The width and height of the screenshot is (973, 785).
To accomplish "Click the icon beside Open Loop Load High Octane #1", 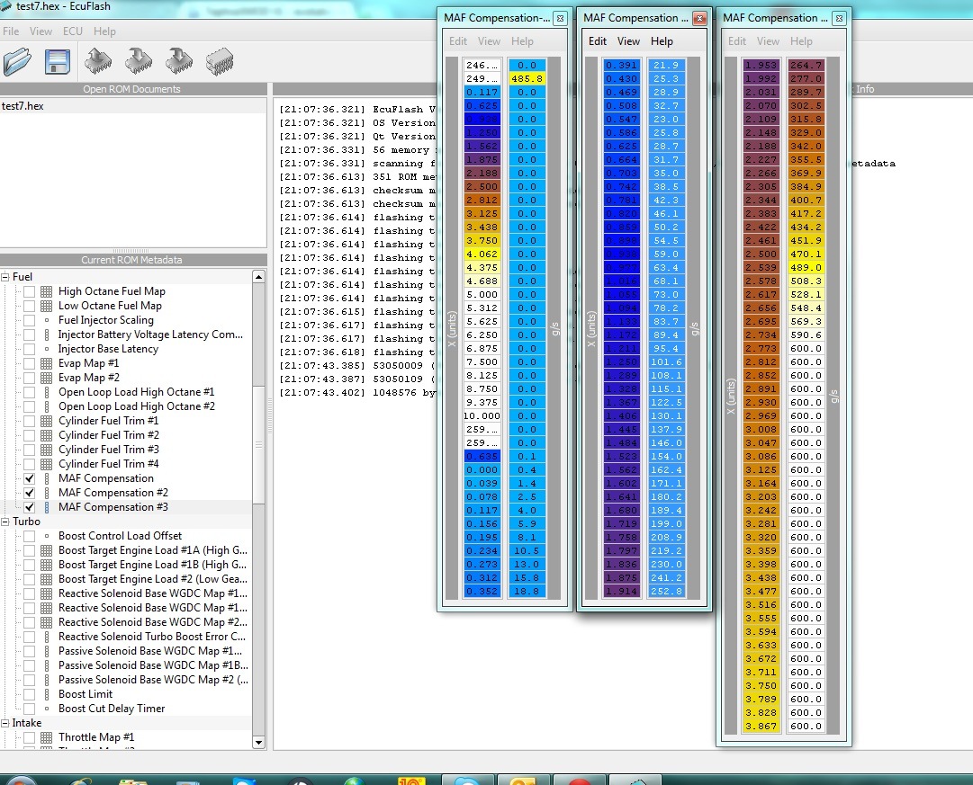I will 47,392.
